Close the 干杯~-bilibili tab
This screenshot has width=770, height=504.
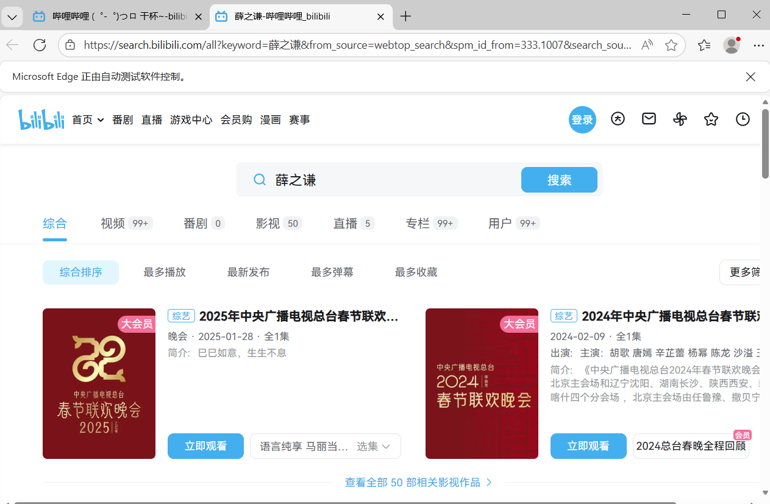coord(198,16)
